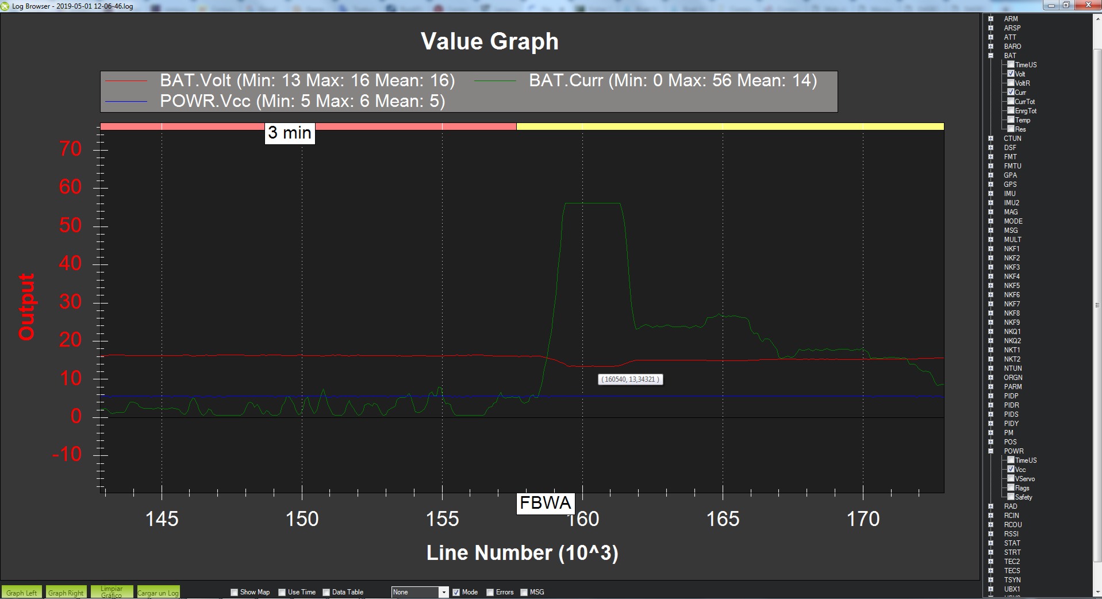Collapse the POWR tree node
1102x599 pixels.
tap(990, 451)
